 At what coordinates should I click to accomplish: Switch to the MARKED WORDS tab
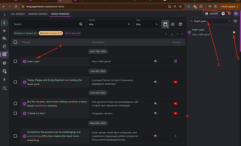[38, 14]
